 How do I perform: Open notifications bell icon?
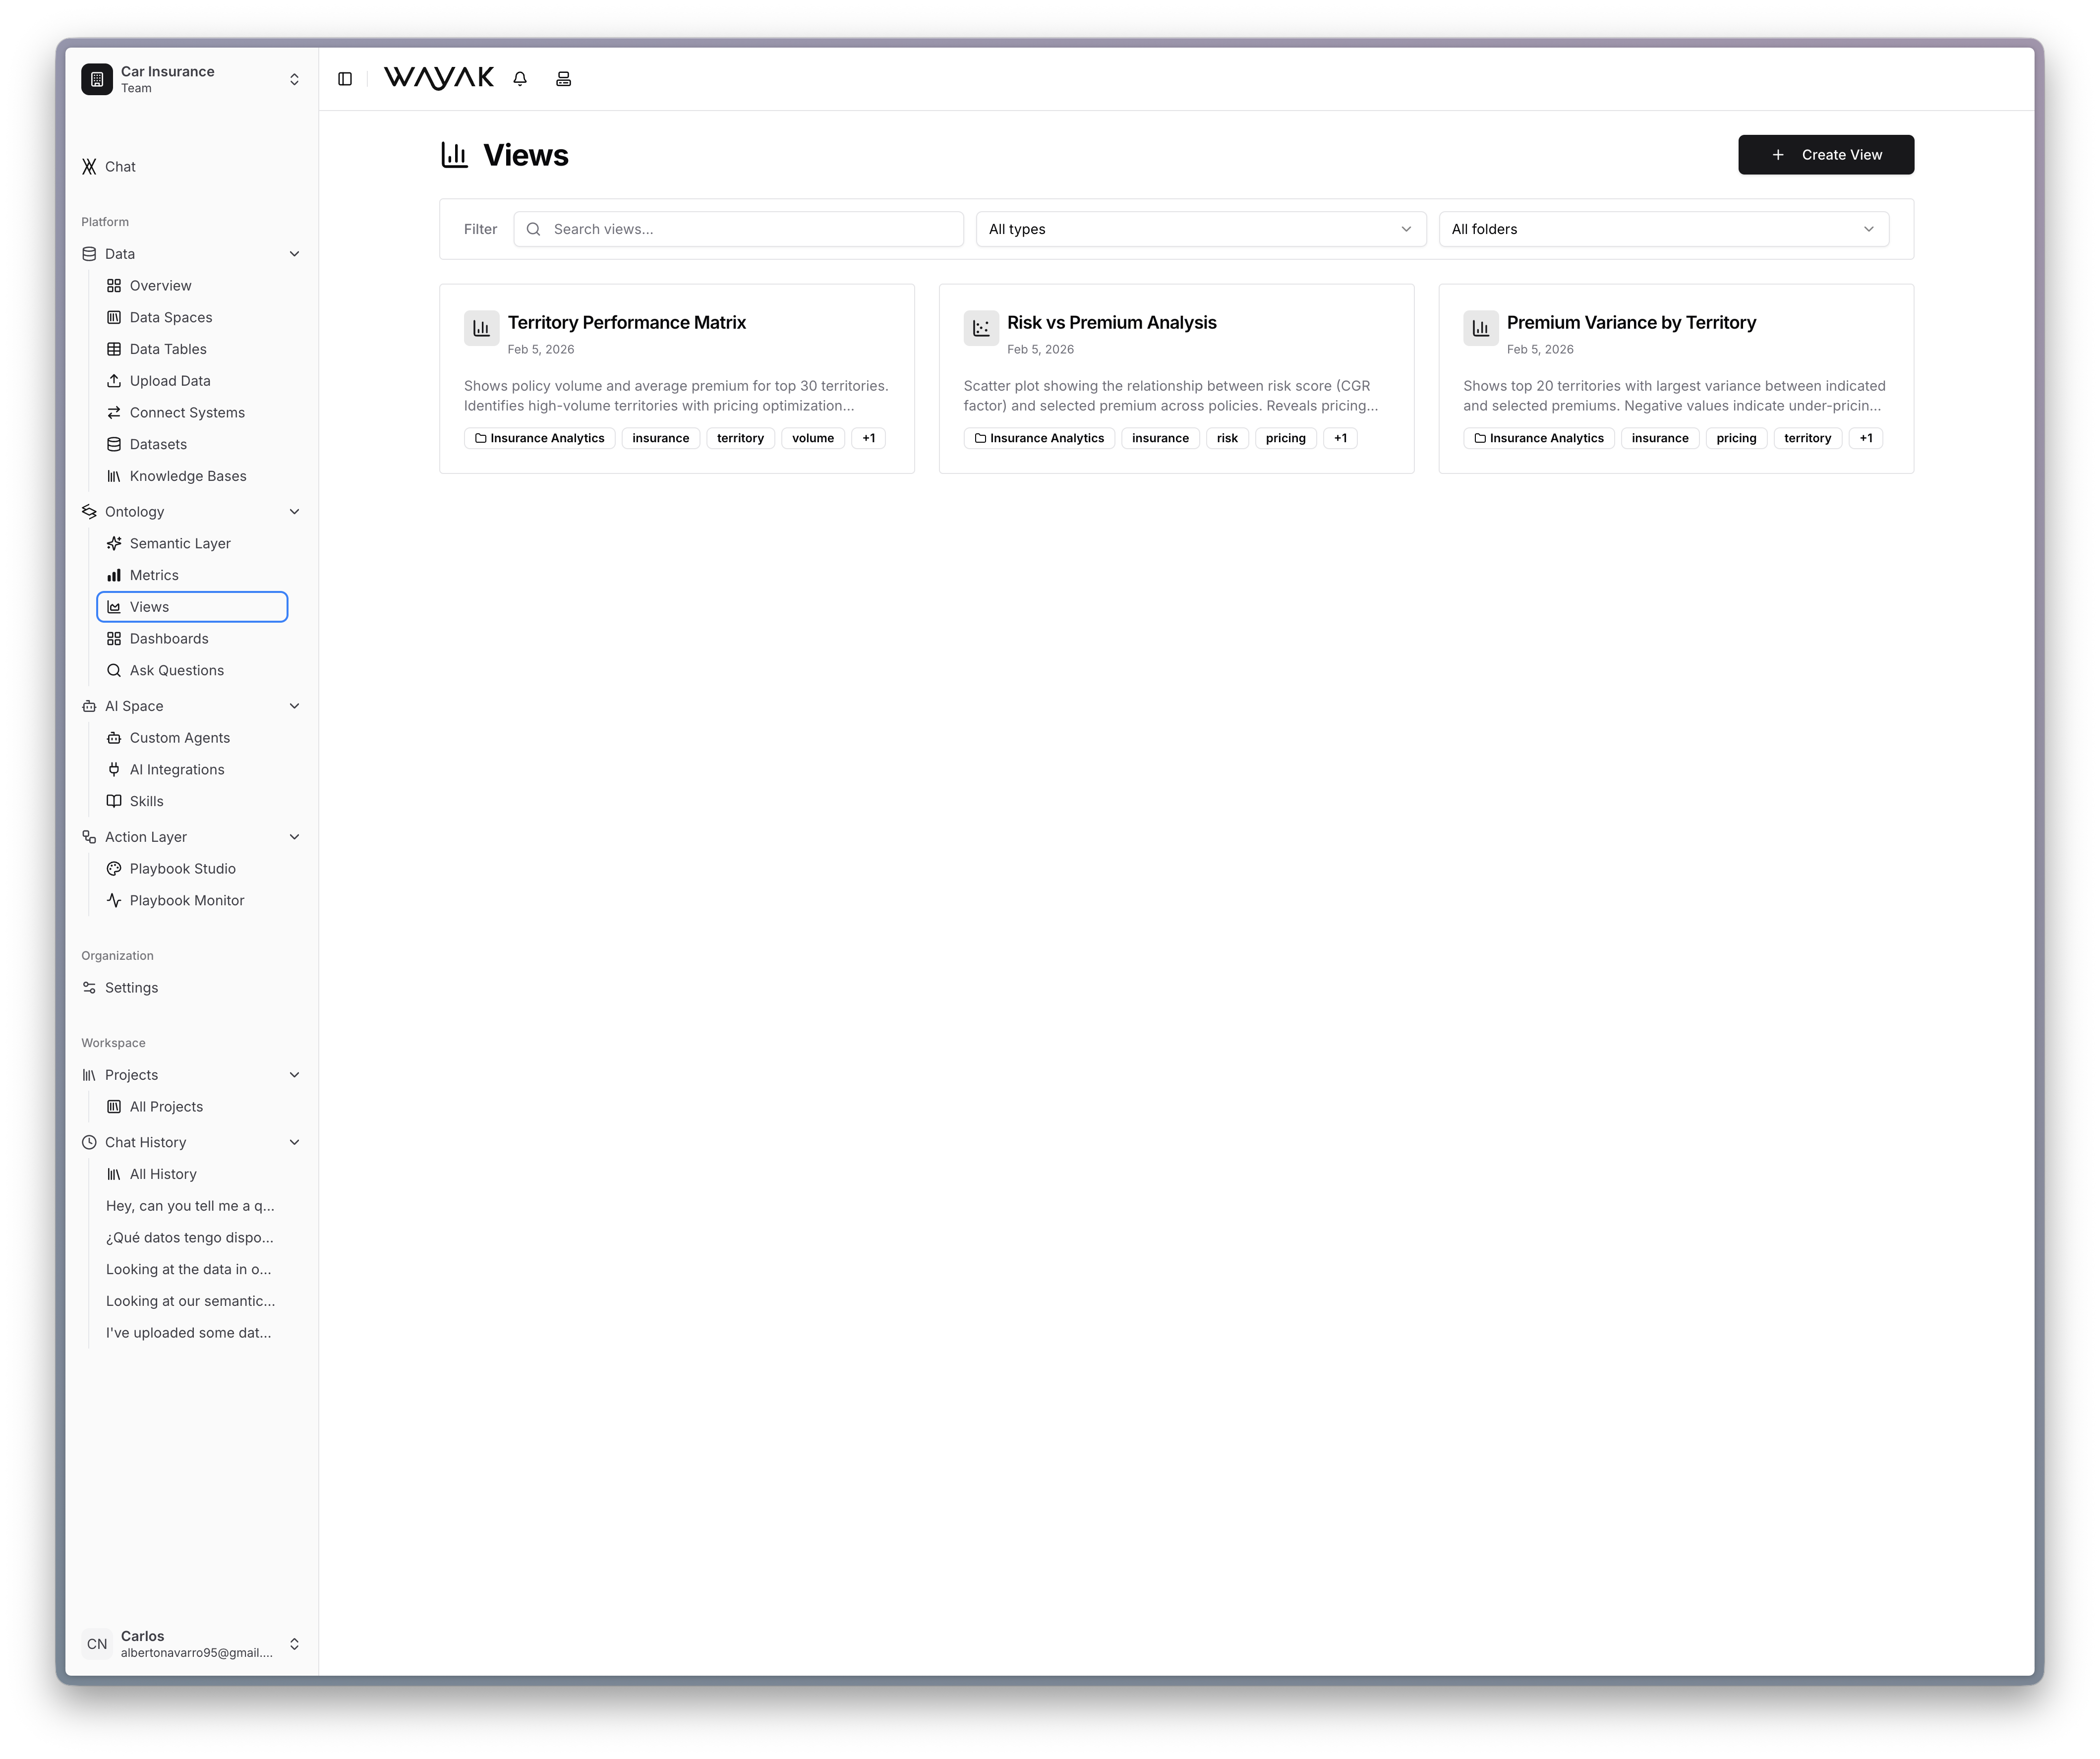(520, 79)
